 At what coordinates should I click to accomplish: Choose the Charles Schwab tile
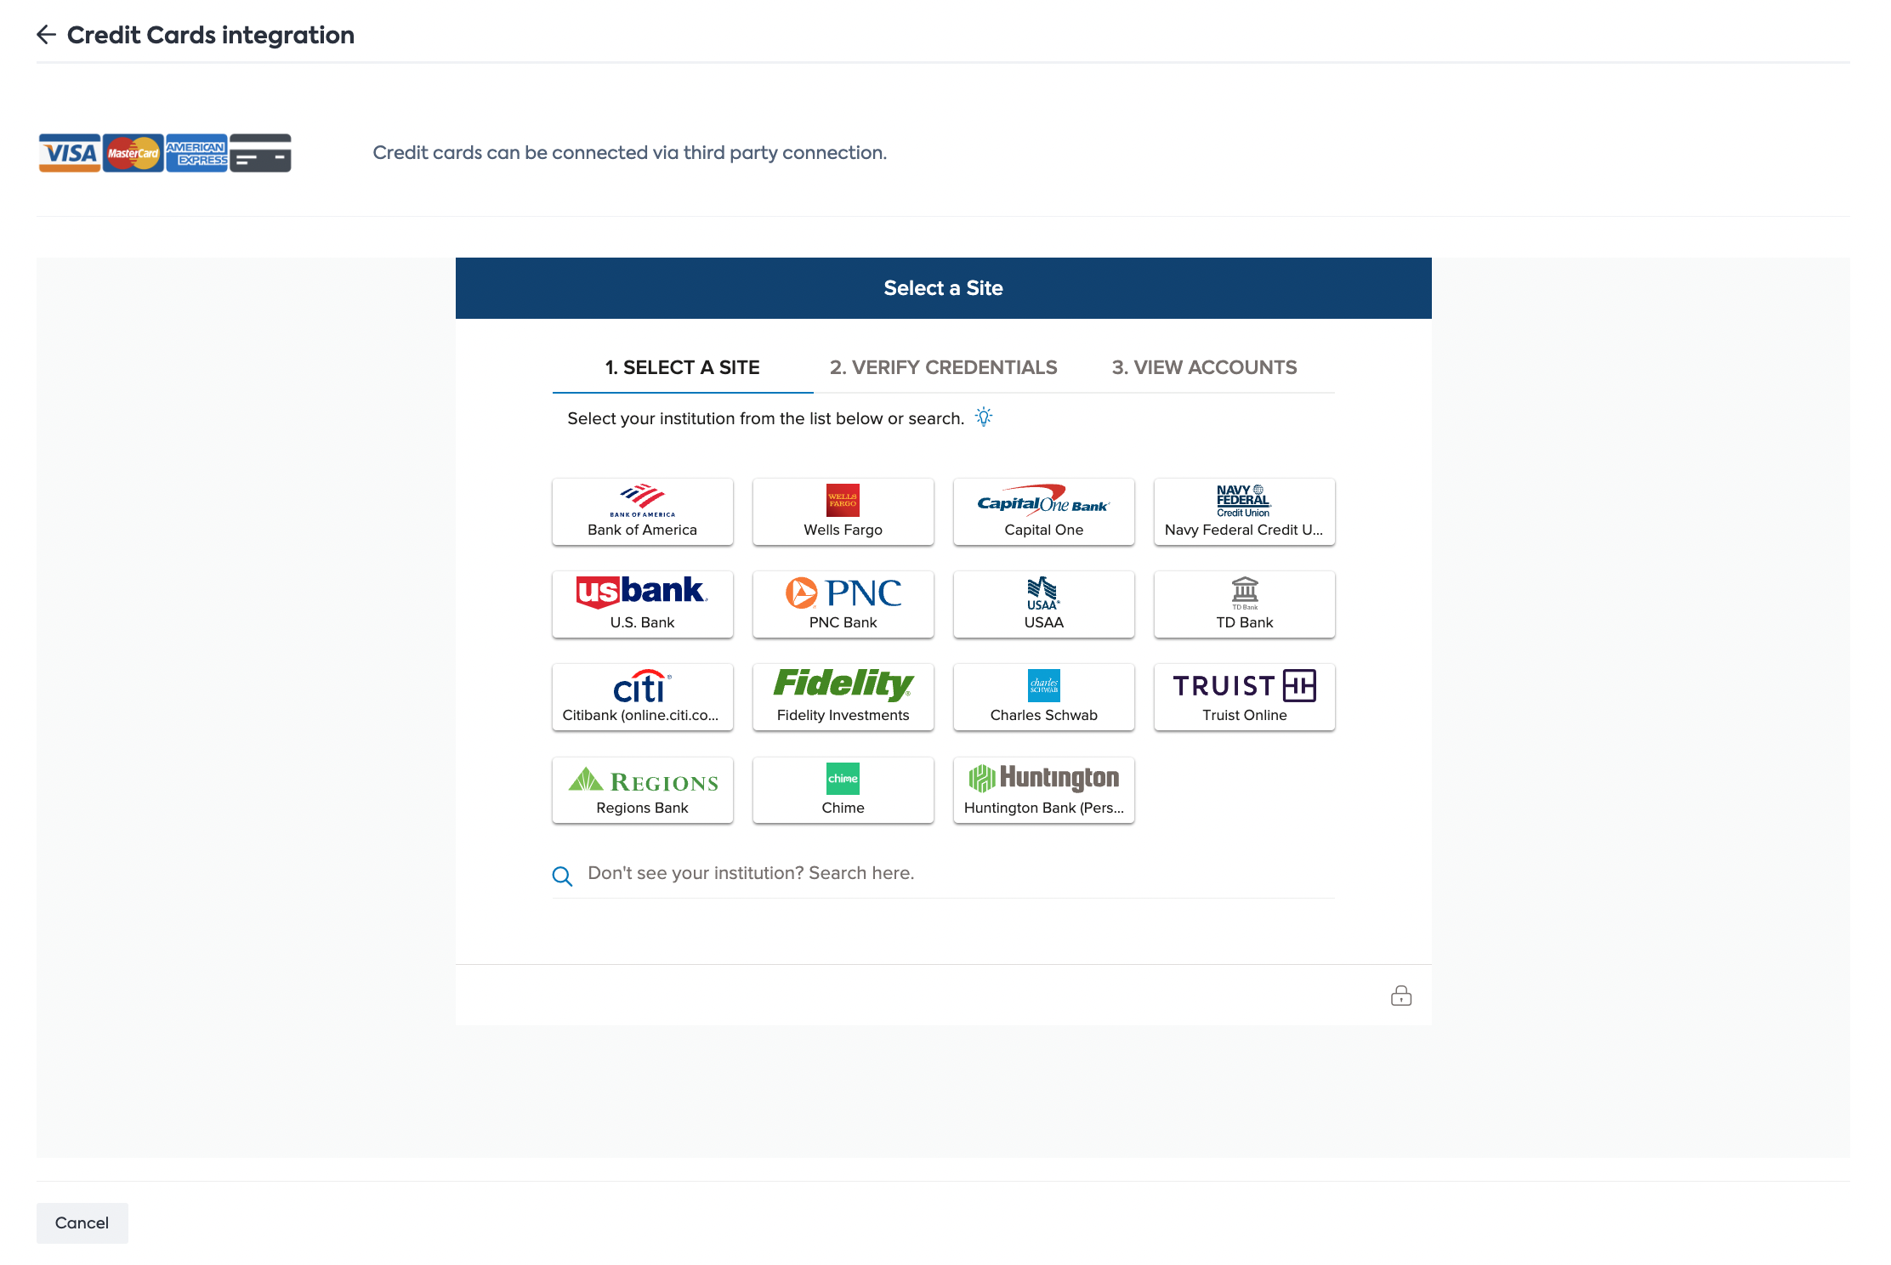(x=1043, y=696)
